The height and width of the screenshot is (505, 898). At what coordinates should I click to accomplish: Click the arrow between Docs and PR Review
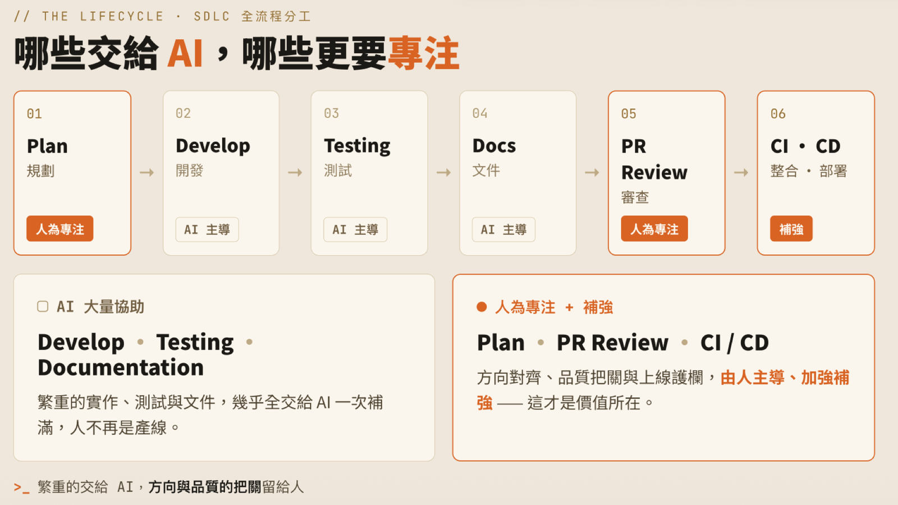coord(592,172)
